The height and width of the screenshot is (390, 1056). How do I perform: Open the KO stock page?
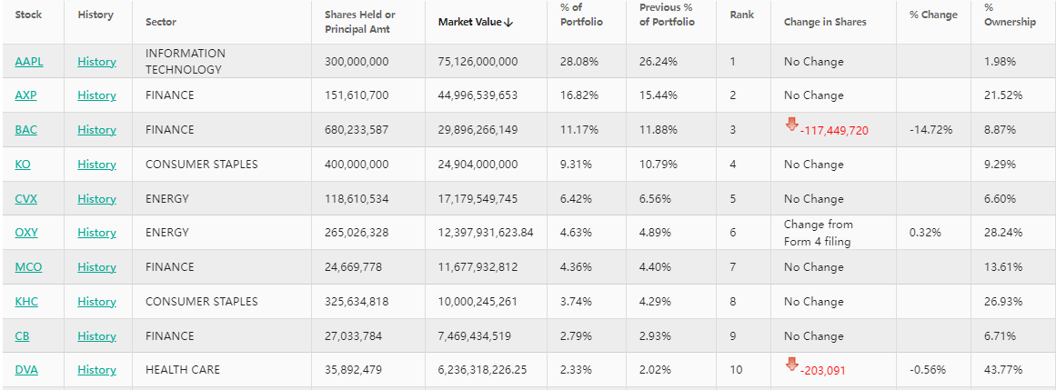tap(23, 165)
